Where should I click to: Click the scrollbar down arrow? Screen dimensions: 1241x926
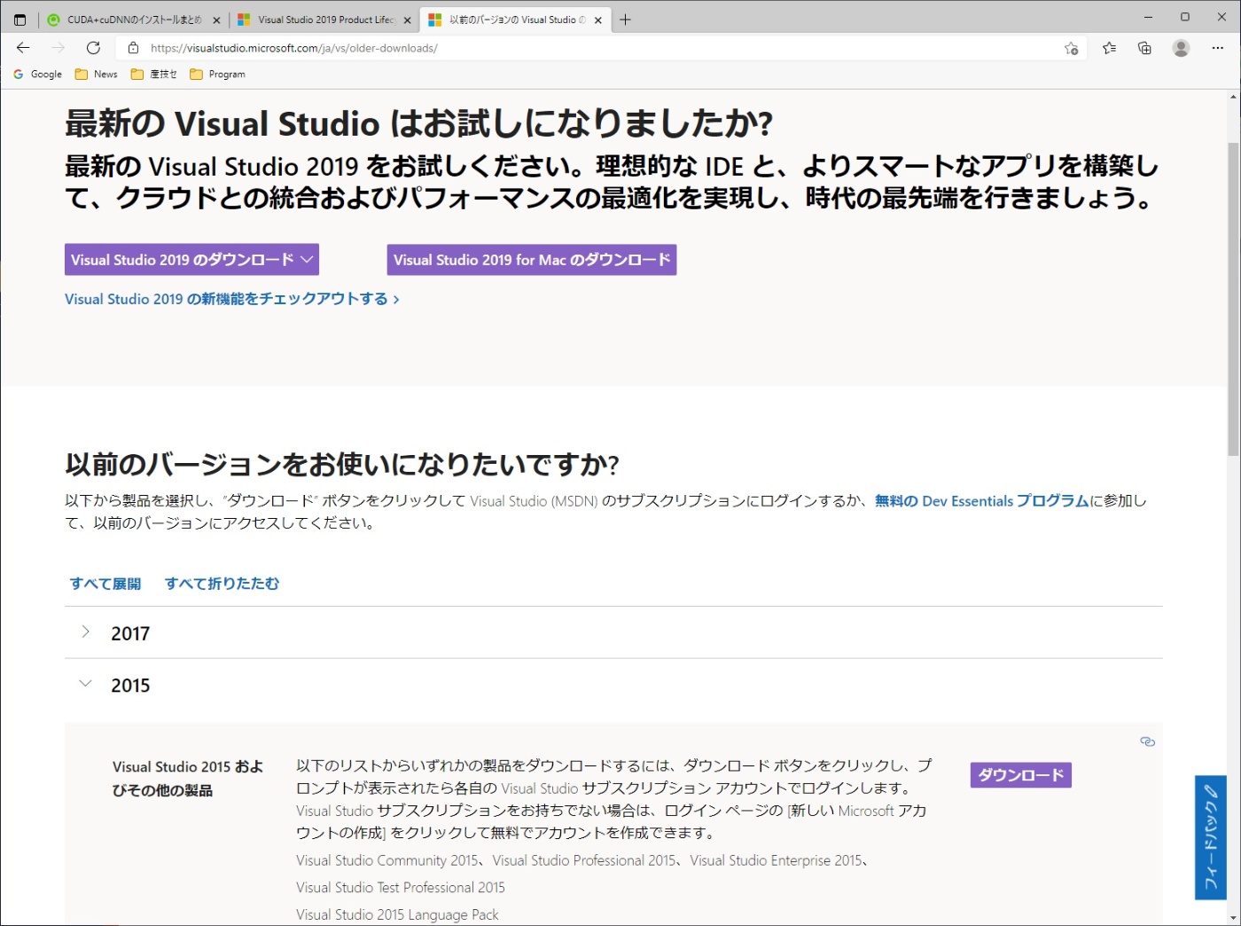(x=1233, y=918)
